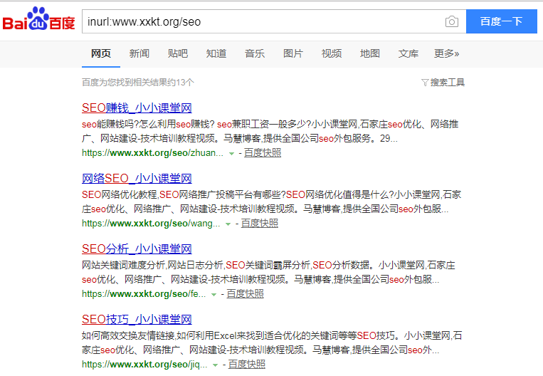The height and width of the screenshot is (376, 543).
Task: Select the 视频 tab
Action: point(332,53)
